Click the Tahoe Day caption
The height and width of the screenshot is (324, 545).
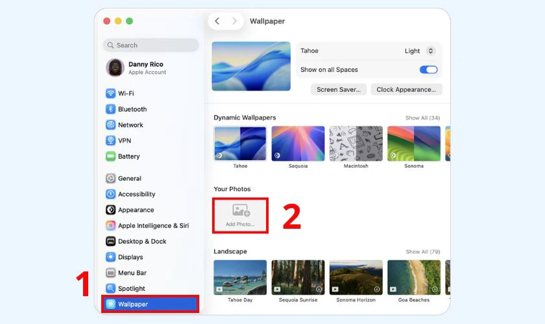point(240,300)
